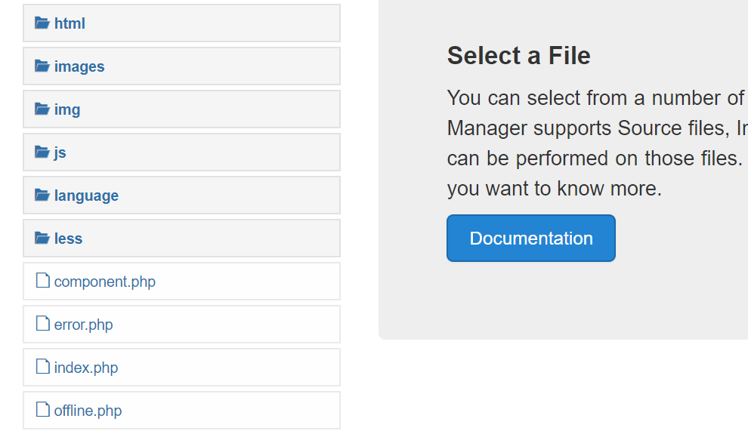Open index.php for editing
The image size is (748, 434).
point(86,368)
